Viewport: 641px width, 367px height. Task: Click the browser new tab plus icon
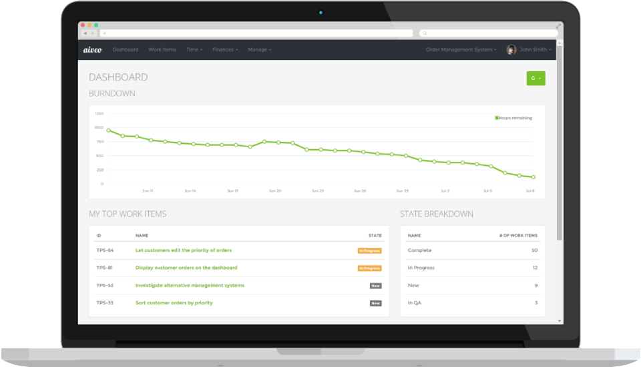[x=105, y=33]
